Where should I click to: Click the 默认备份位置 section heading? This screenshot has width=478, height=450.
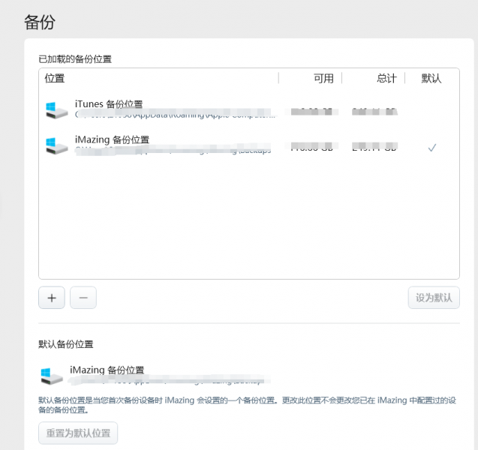pos(66,344)
